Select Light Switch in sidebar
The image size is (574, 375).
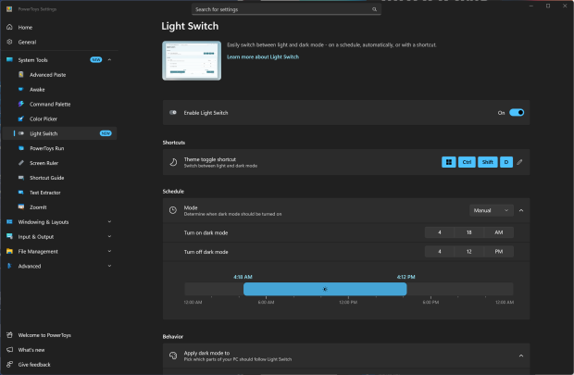pos(58,133)
